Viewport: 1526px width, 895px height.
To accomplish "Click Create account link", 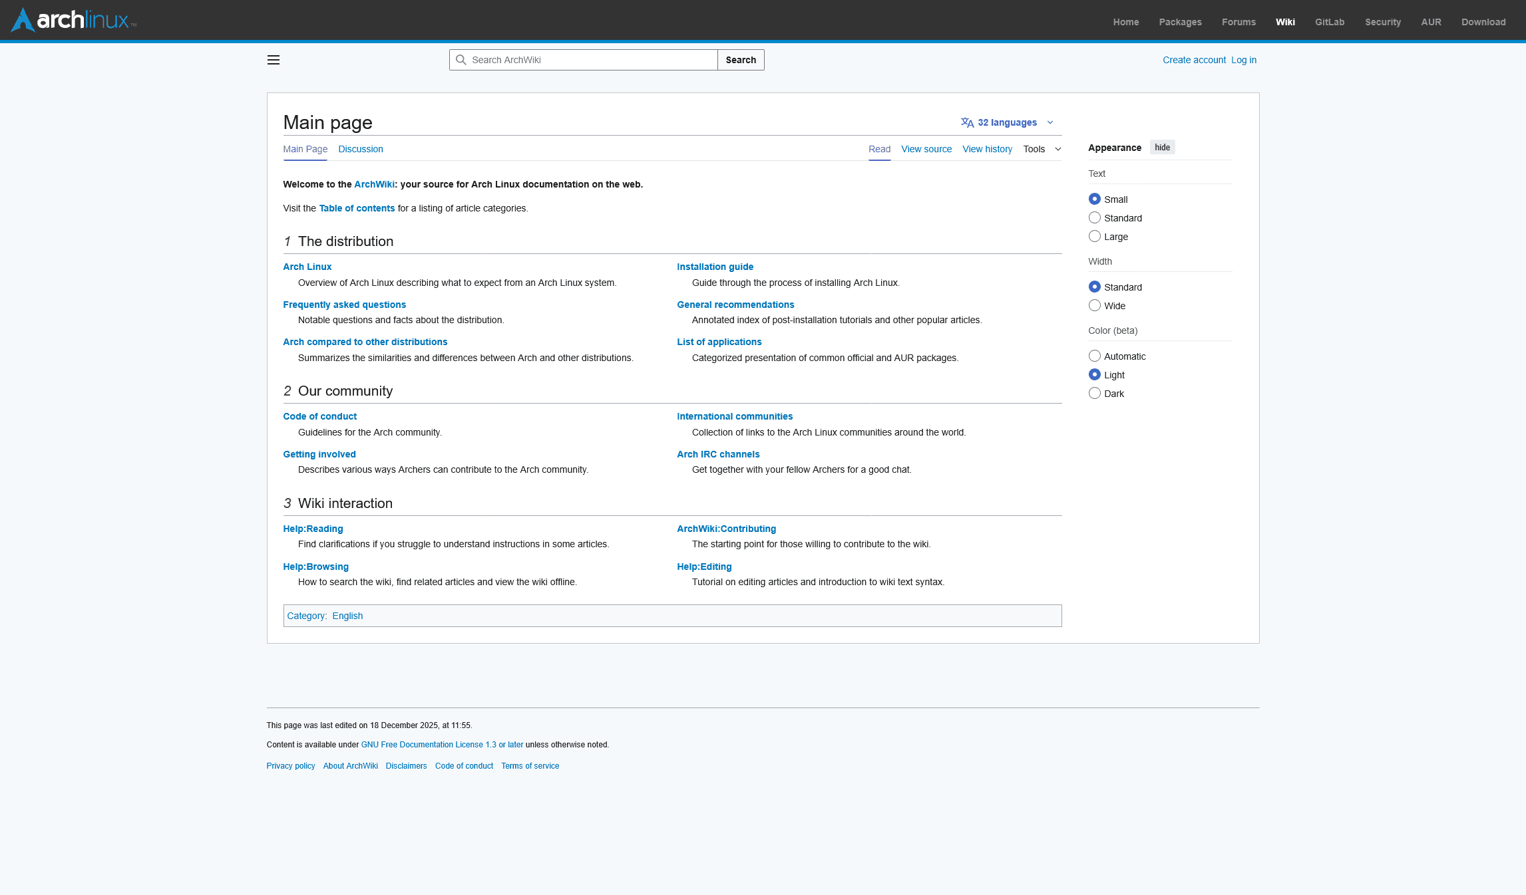I will (1194, 60).
